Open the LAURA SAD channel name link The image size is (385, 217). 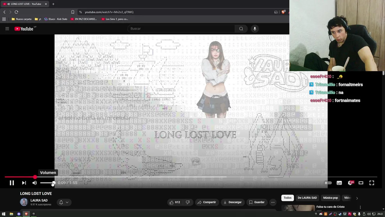39,200
